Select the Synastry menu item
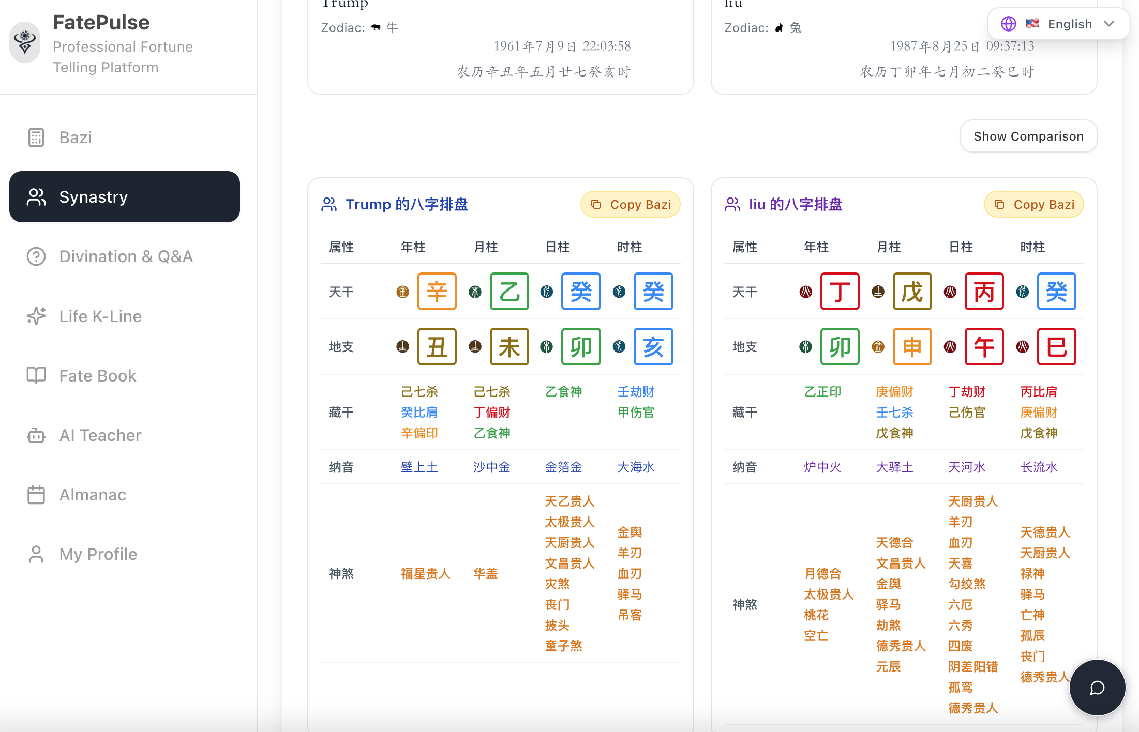 pyautogui.click(x=125, y=197)
